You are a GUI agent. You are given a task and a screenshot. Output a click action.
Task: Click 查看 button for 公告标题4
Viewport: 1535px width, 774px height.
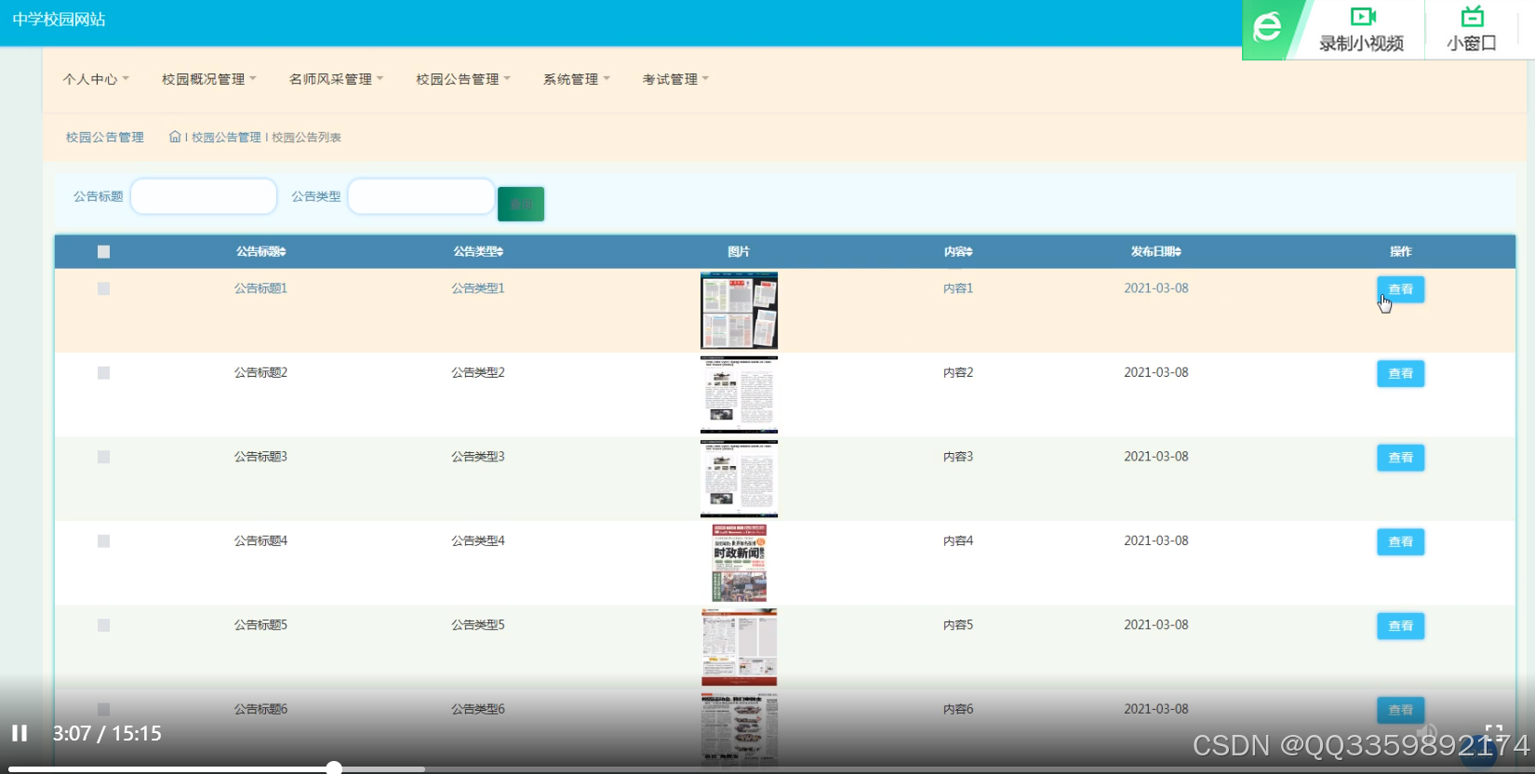tap(1400, 541)
